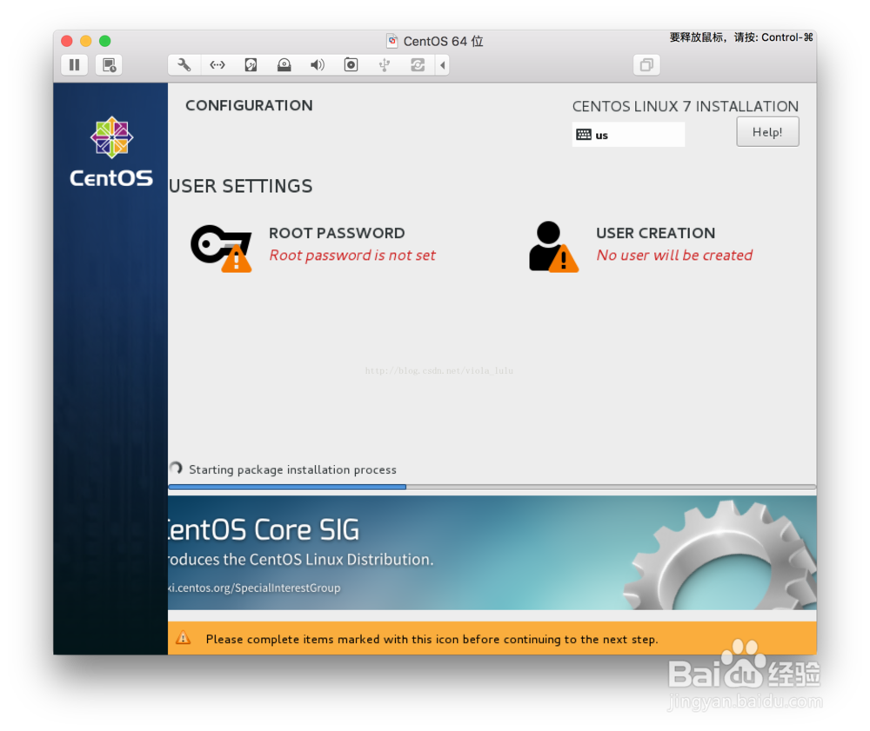
Task: Click the orange warning message text
Action: (x=432, y=640)
